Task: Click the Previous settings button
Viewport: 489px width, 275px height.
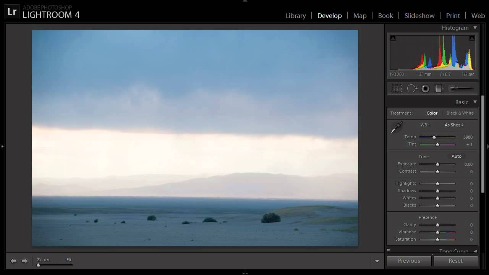Action: click(409, 261)
